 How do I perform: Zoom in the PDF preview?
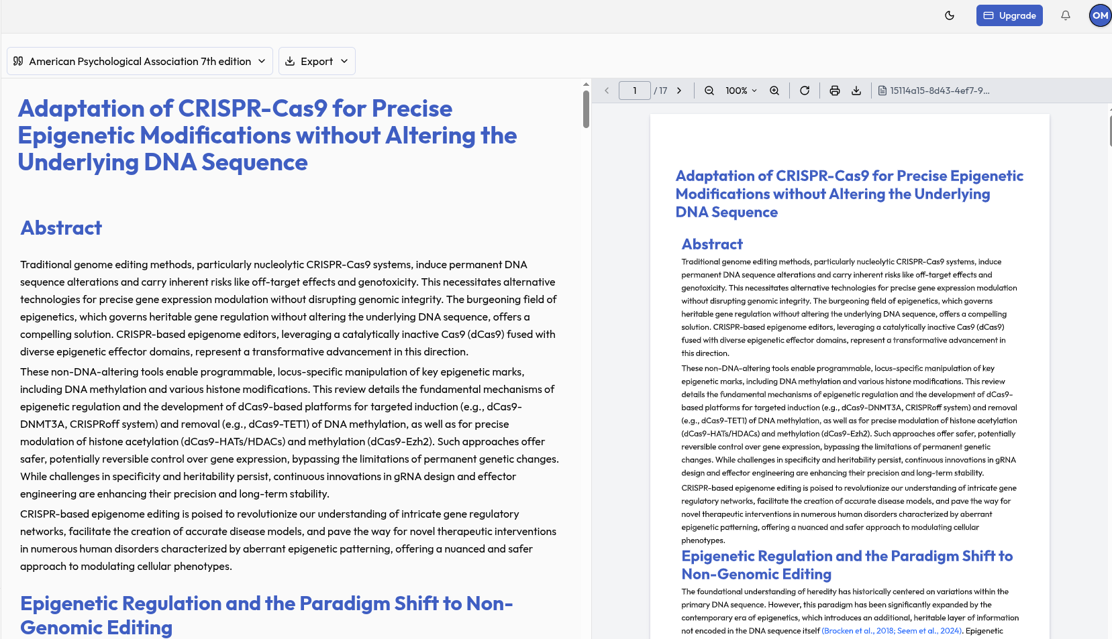click(774, 91)
